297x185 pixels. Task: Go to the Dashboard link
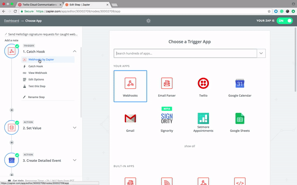(11, 21)
